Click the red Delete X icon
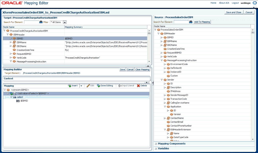Image resolution: width=258 pixels, height=153 pixels. click(x=138, y=86)
